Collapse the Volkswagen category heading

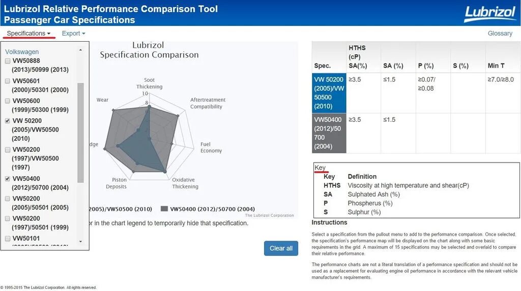(x=22, y=52)
